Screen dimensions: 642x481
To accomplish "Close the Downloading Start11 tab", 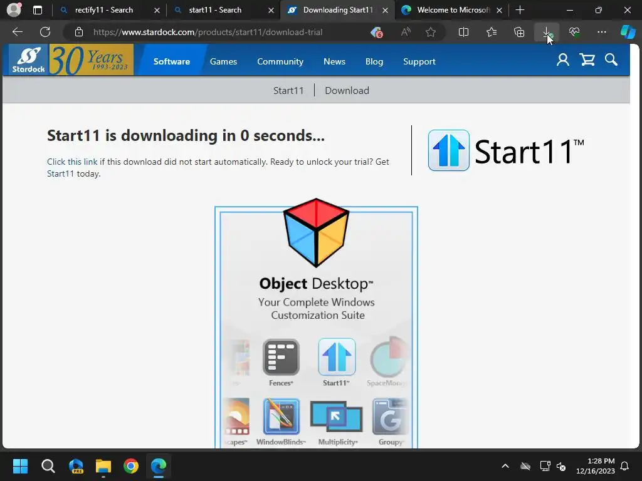I will (385, 10).
